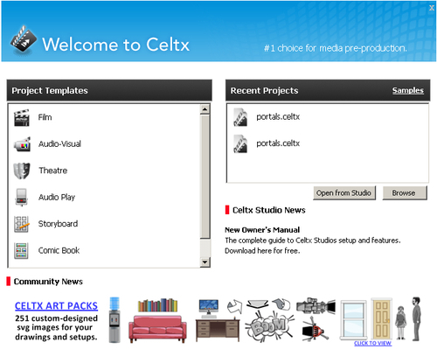This screenshot has width=437, height=363.
Task: Open the Samples link
Action: click(408, 90)
